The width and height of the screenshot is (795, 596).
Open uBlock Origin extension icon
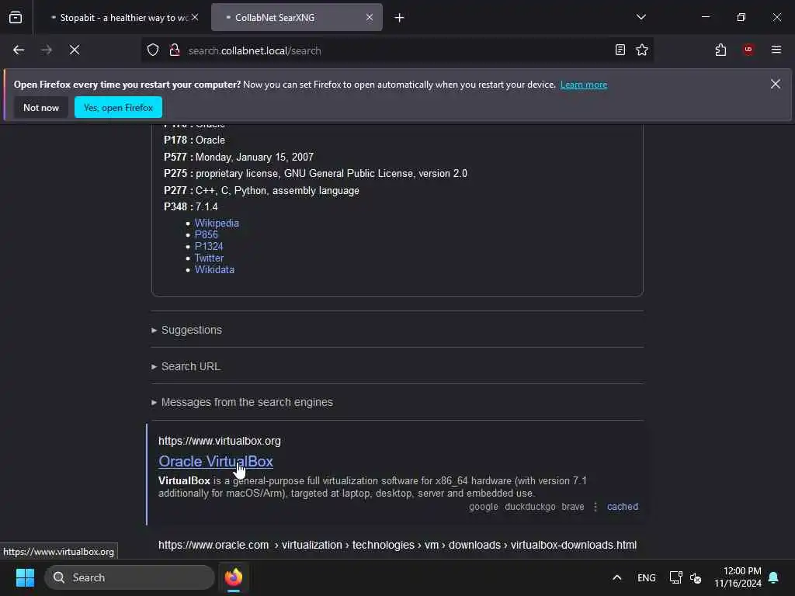point(748,50)
